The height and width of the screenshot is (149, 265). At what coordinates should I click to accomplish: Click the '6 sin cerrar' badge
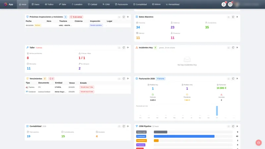click(76, 17)
